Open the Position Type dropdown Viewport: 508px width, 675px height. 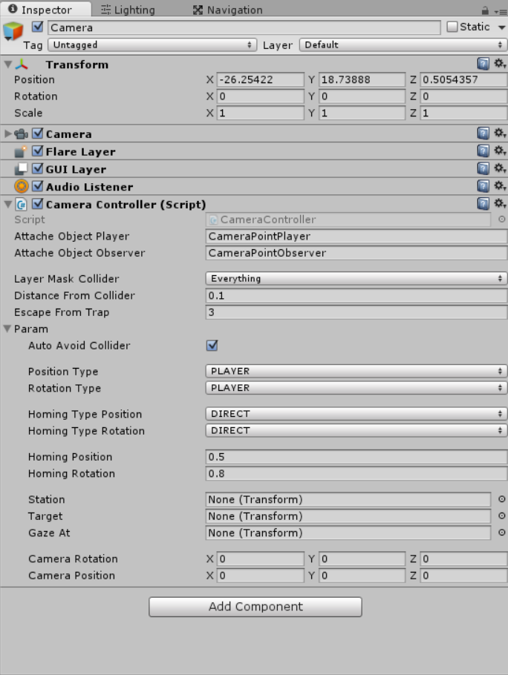click(356, 371)
